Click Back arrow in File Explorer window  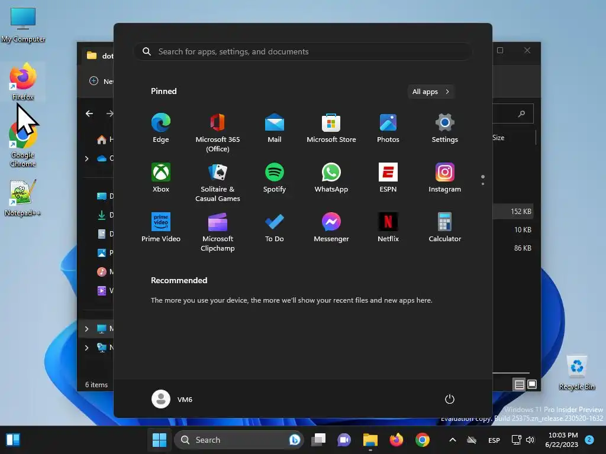(x=89, y=113)
